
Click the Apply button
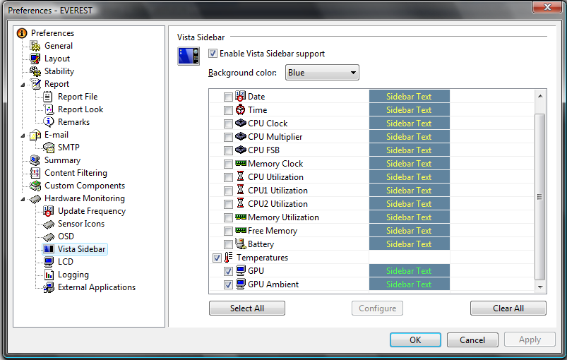coord(530,340)
